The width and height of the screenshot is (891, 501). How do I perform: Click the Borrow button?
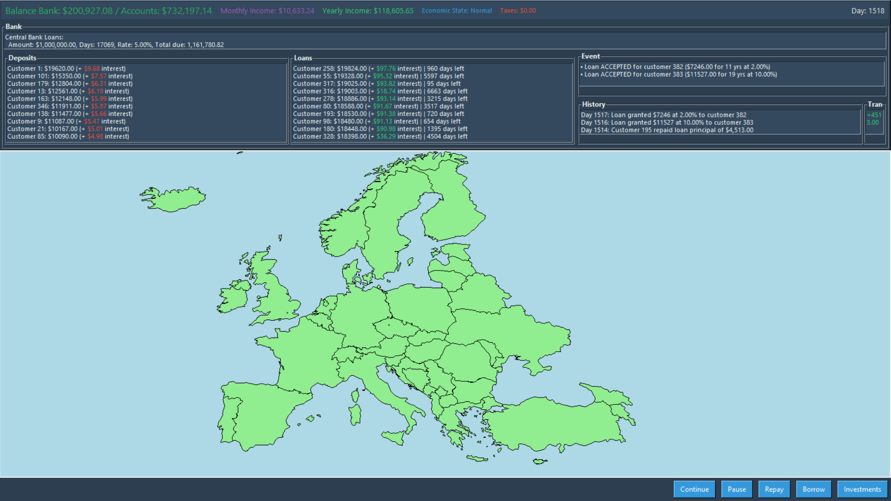(813, 489)
